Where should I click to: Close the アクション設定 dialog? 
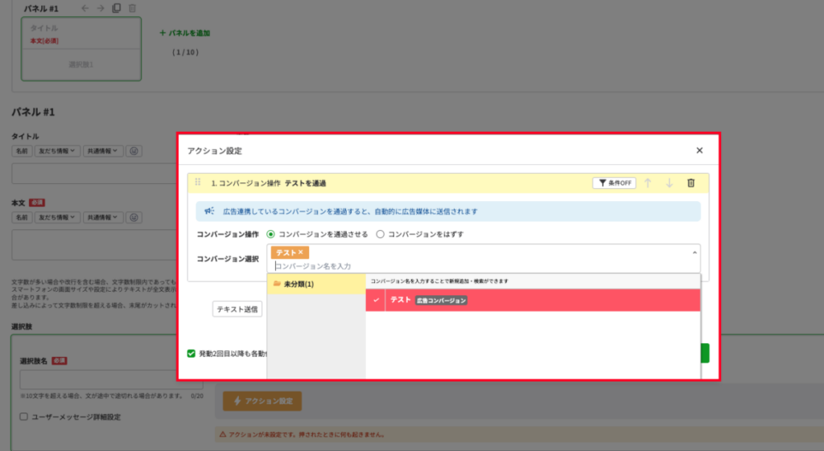[699, 150]
